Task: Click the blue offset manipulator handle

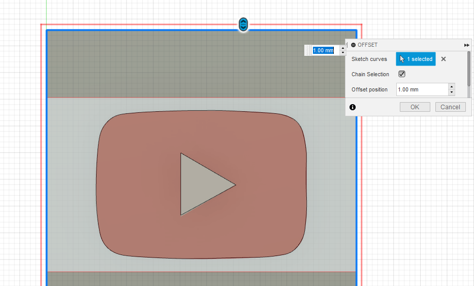Action: pos(244,24)
